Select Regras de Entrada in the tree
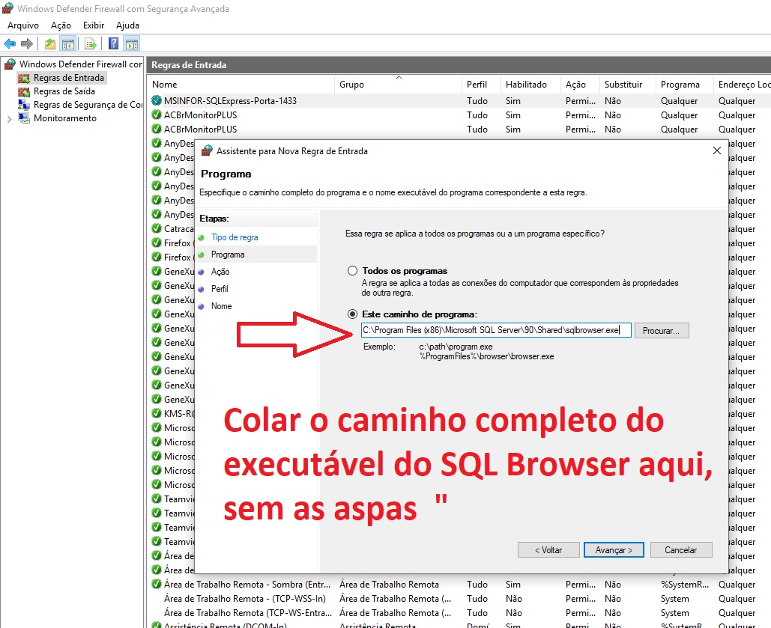771x628 pixels. pyautogui.click(x=69, y=78)
